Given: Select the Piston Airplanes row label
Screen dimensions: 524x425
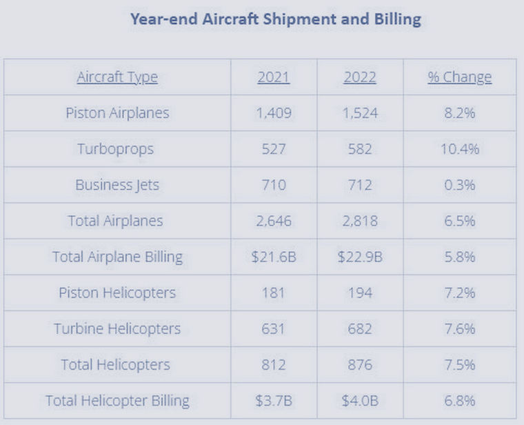Looking at the screenshot, I should (x=117, y=112).
